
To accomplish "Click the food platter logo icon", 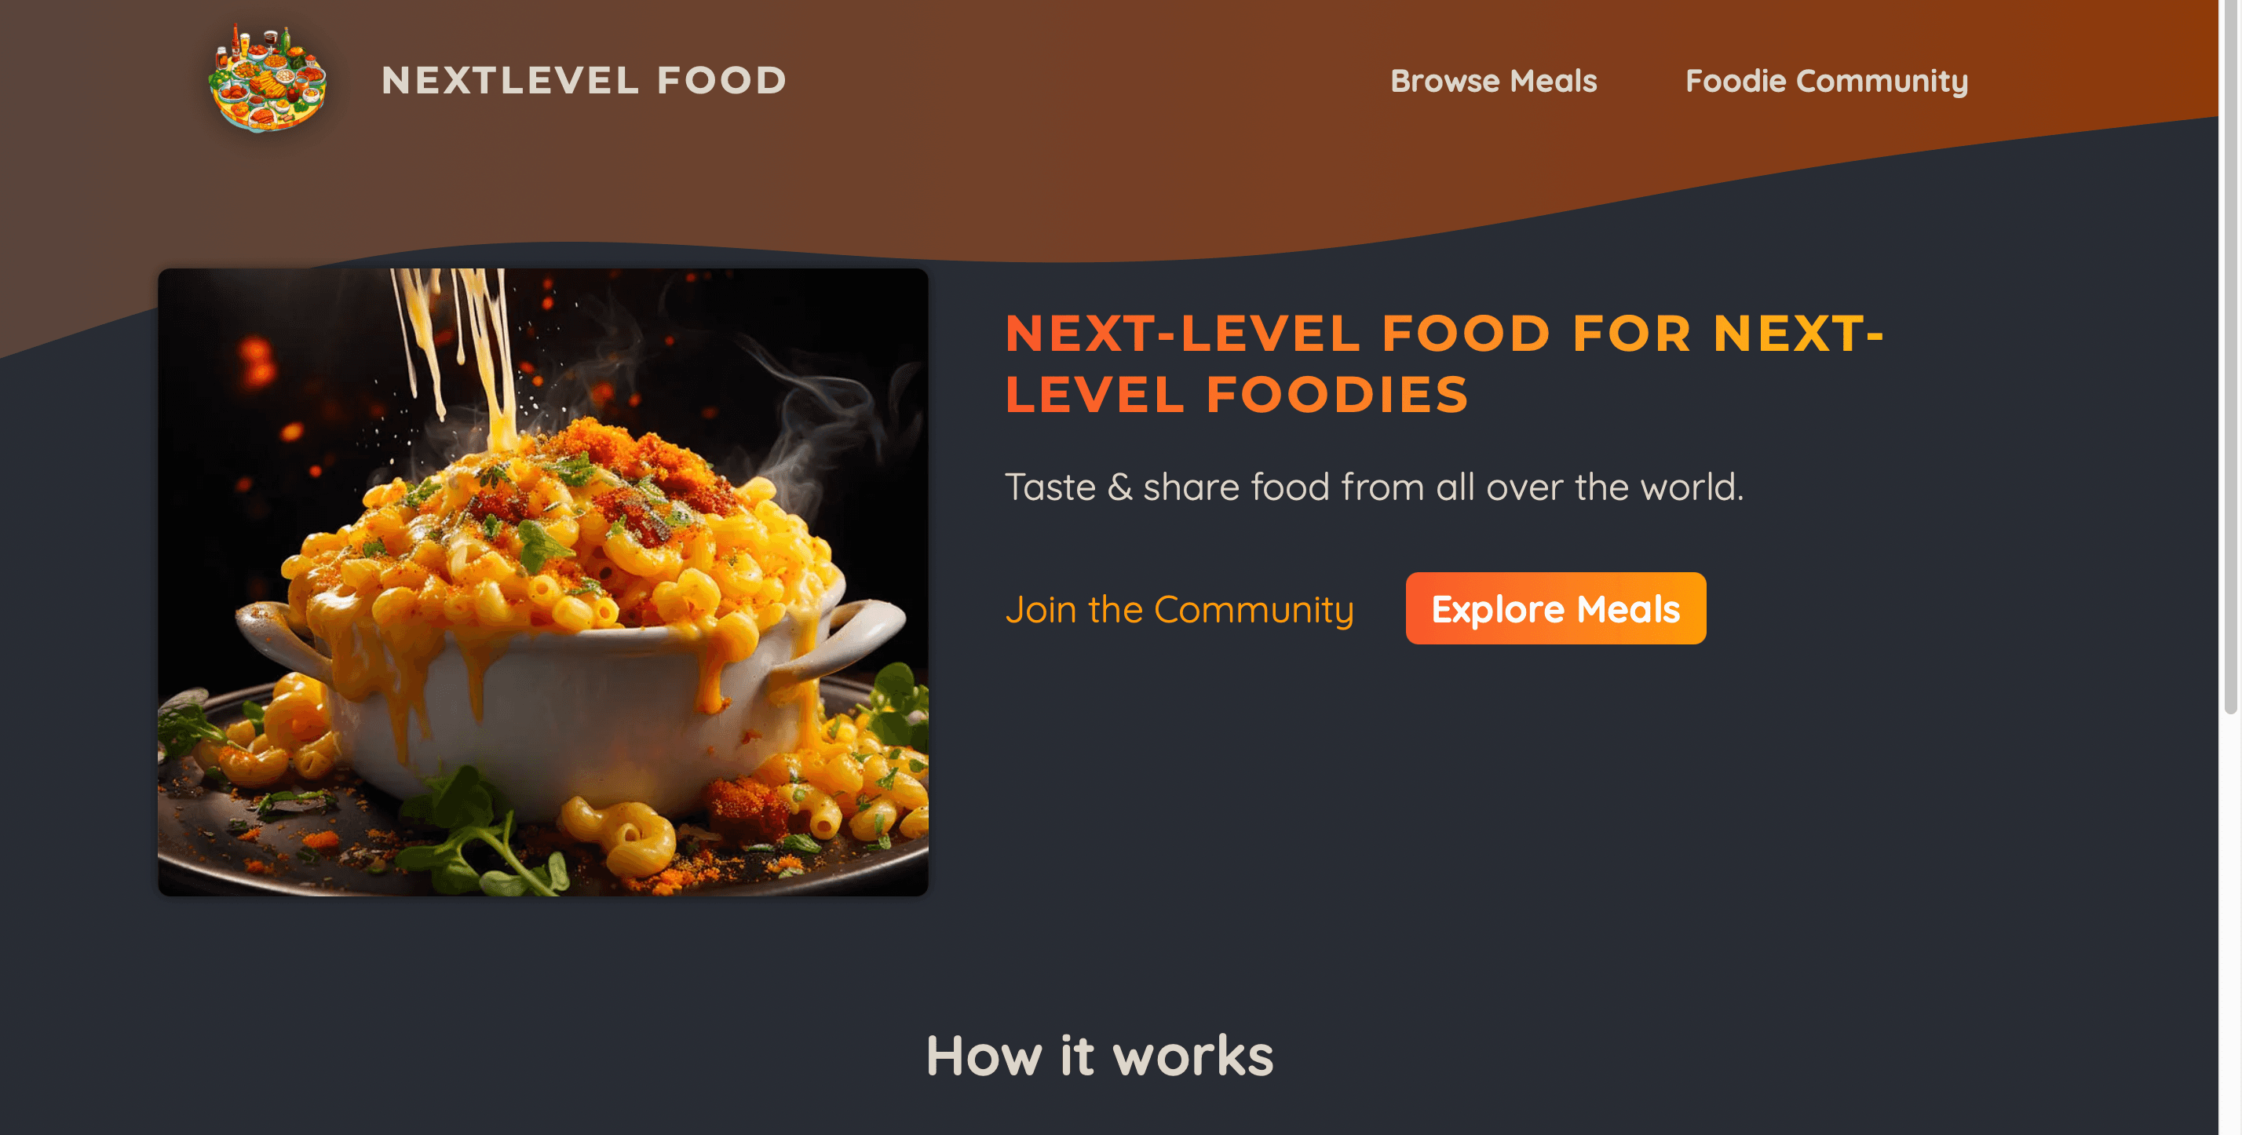I will pyautogui.click(x=267, y=78).
